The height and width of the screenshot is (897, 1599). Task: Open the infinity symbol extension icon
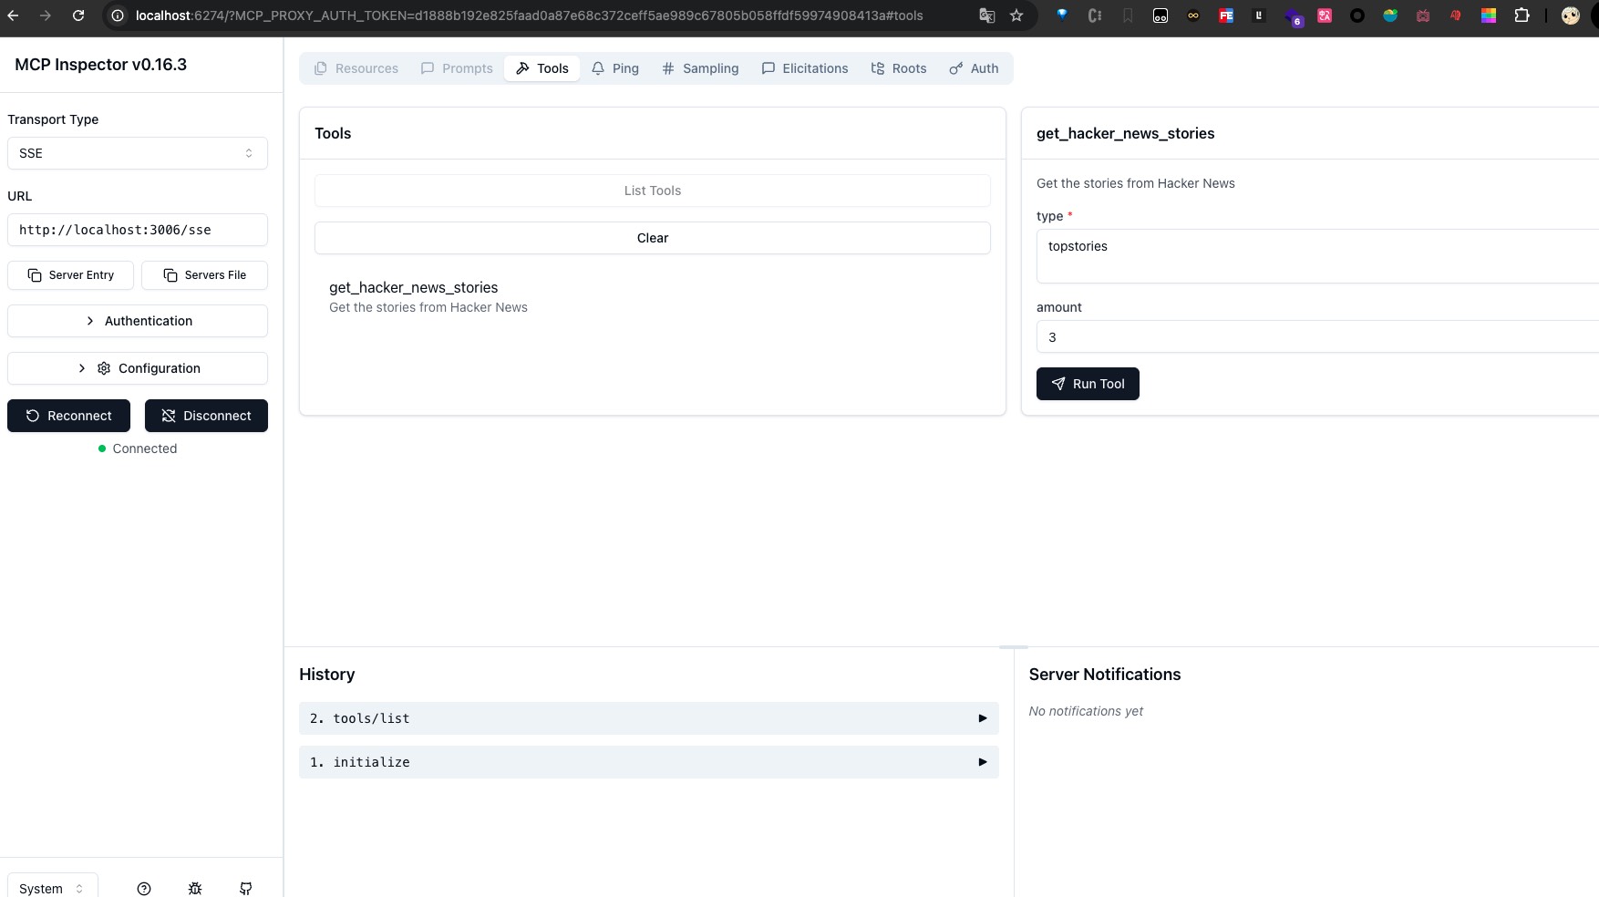click(x=1193, y=15)
